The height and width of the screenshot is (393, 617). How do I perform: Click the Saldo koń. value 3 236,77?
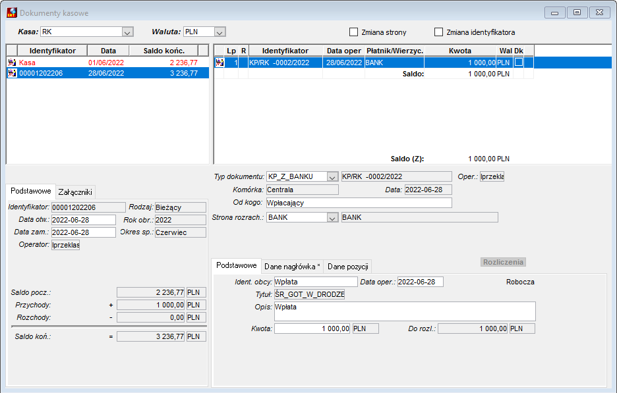tap(151, 336)
